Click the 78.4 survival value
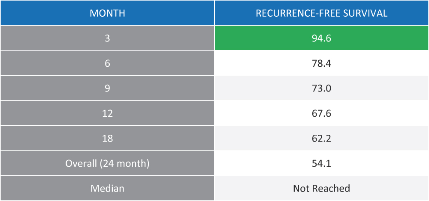 coord(321,63)
